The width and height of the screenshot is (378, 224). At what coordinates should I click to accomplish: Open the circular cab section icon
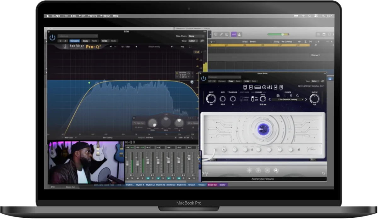pyautogui.click(x=264, y=87)
